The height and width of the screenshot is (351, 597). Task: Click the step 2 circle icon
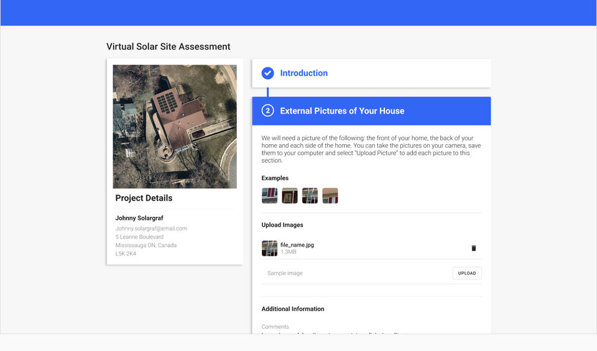[x=267, y=111]
